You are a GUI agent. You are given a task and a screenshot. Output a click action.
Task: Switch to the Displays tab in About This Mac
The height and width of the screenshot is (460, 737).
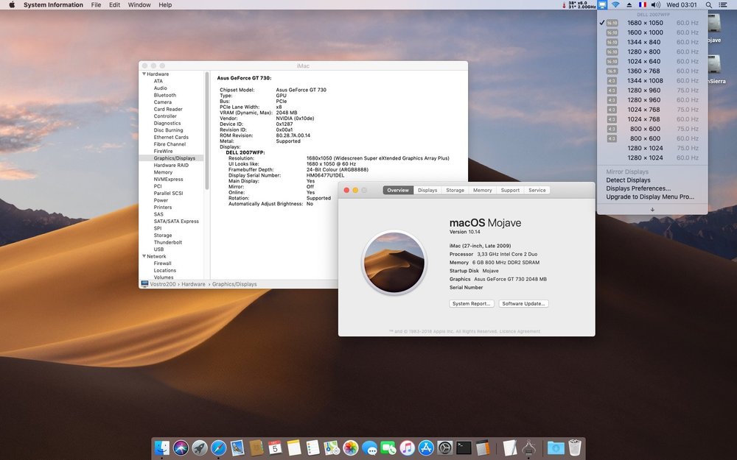click(427, 190)
